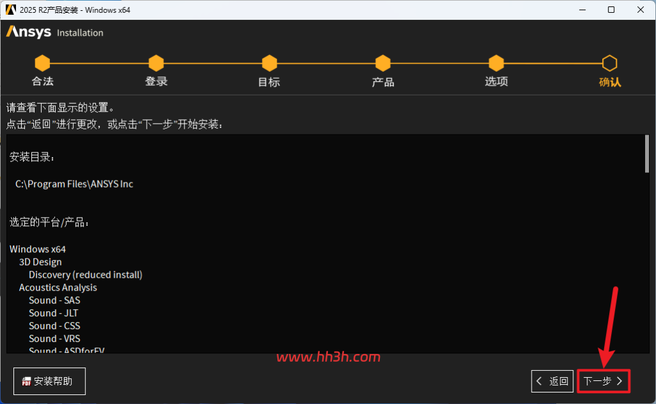Click the settings list vertical scrollbar thumb

(x=647, y=154)
